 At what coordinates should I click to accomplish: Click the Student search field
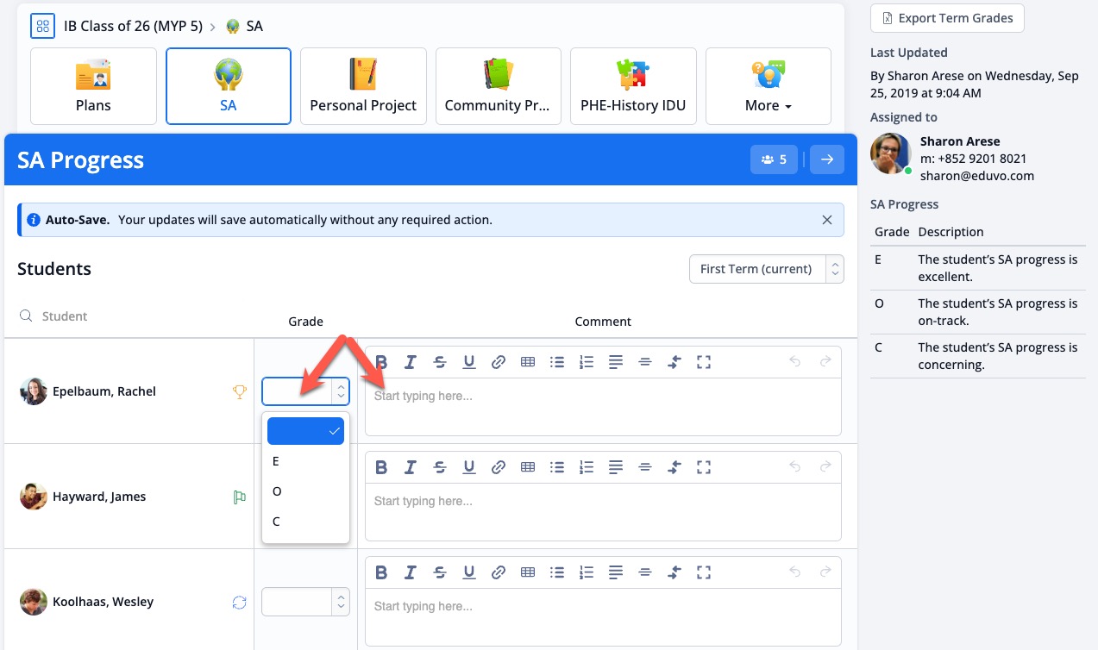(129, 316)
